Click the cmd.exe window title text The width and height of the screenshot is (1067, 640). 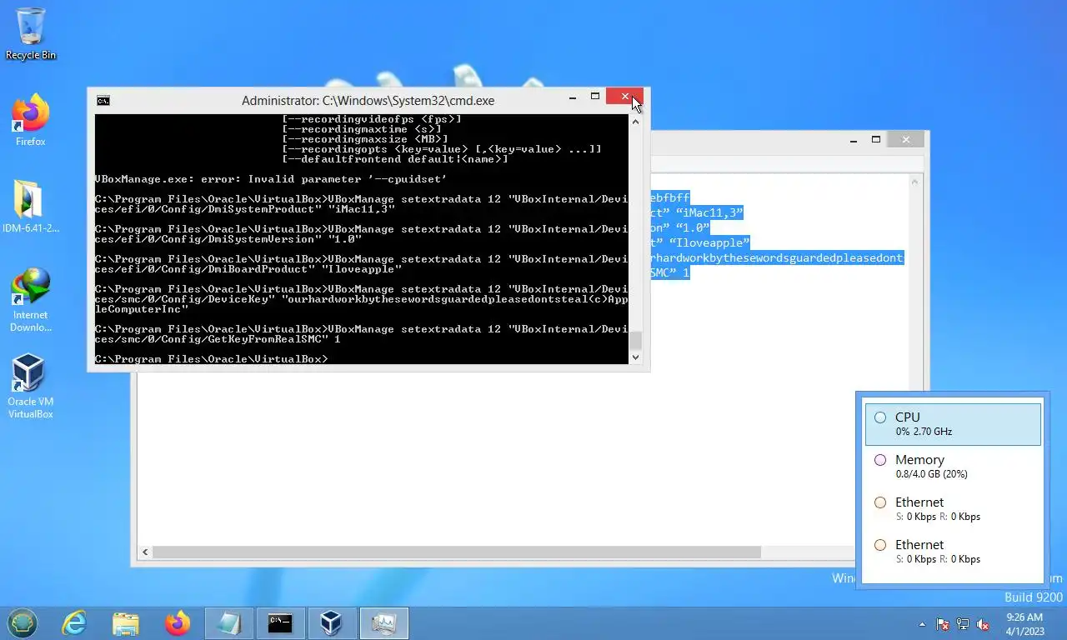click(x=368, y=101)
